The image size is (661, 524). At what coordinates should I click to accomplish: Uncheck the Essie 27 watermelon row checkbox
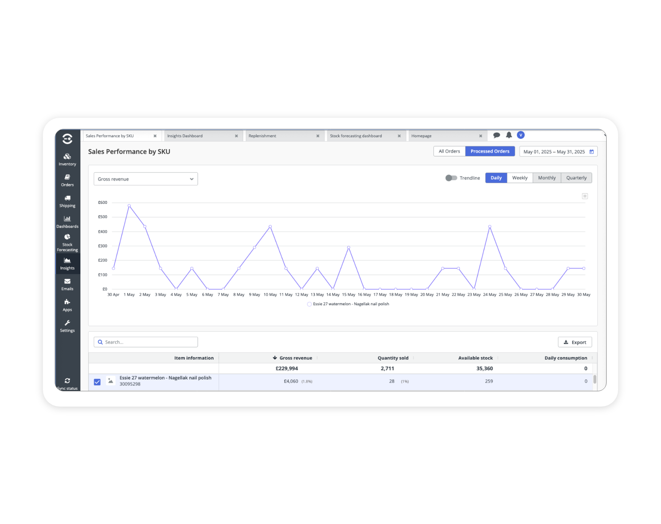(x=97, y=381)
